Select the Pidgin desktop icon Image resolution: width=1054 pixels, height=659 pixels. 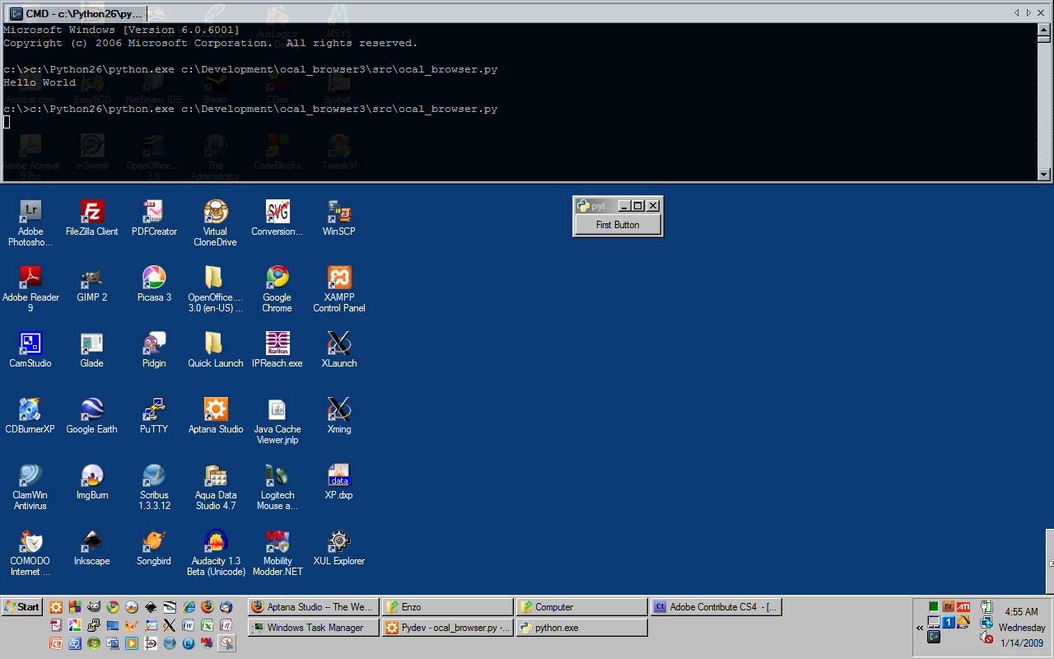[x=154, y=350]
